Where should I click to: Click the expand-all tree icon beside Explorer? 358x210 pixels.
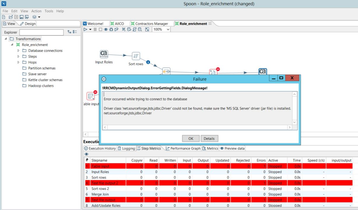point(69,32)
